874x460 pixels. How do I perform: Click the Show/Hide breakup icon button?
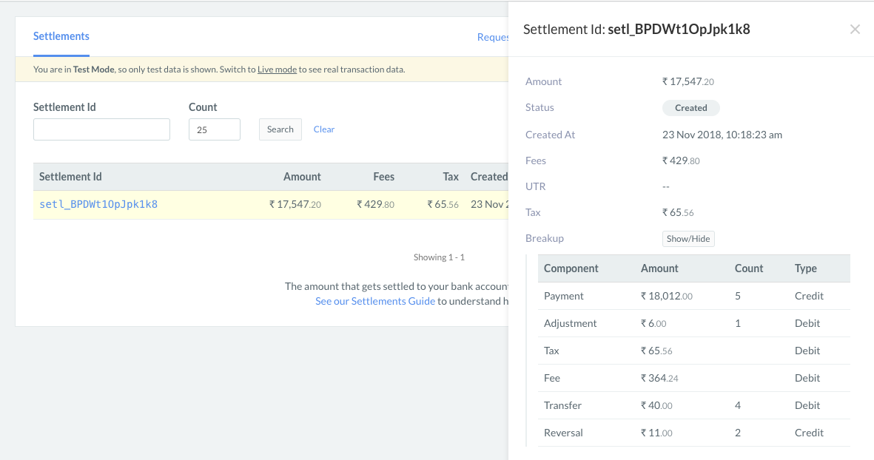pos(688,238)
